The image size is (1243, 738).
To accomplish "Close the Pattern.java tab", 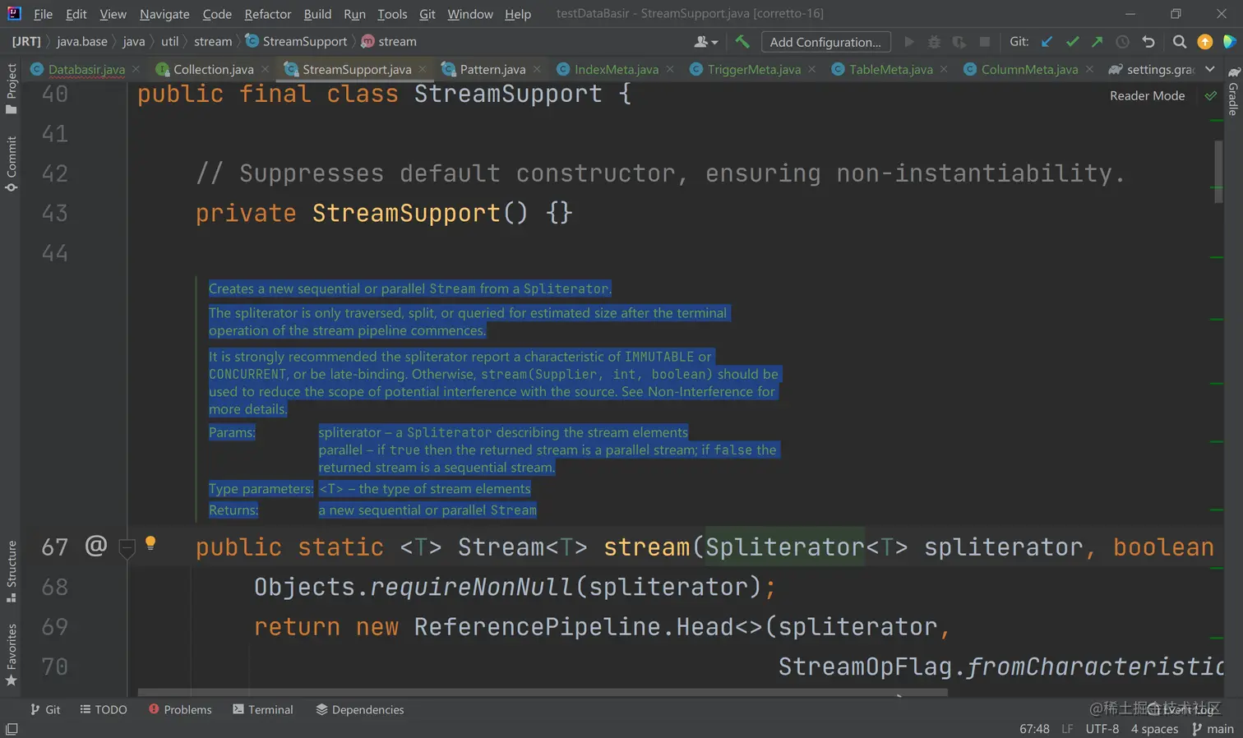I will [x=537, y=69].
